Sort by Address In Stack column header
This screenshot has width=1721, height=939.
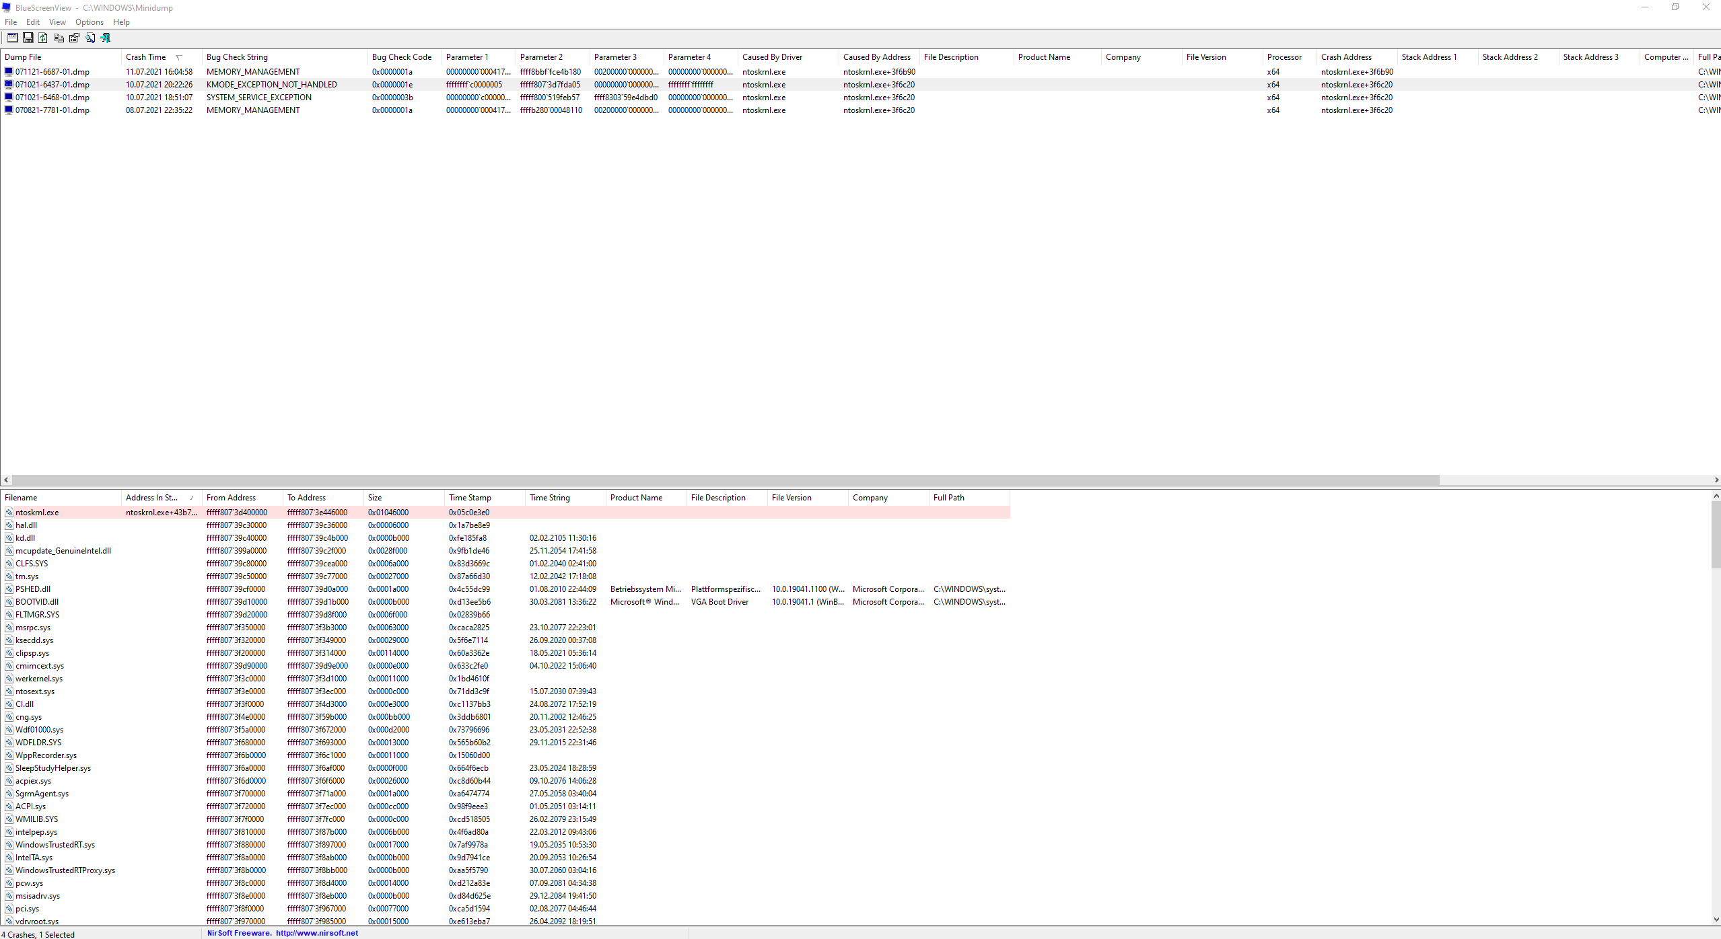152,498
